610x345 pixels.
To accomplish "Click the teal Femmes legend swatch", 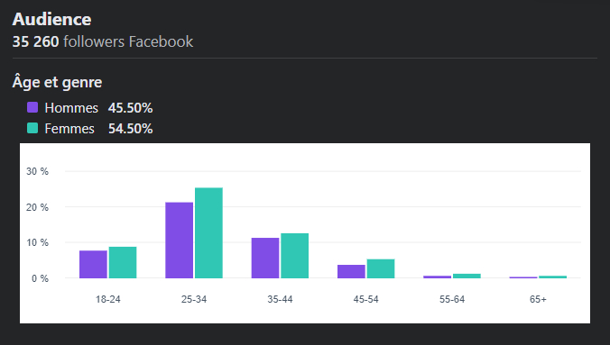I will pyautogui.click(x=32, y=128).
